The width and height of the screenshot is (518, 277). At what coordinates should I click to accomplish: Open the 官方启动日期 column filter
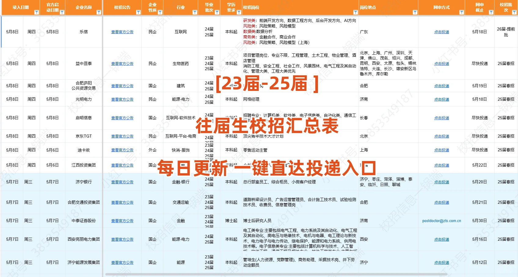tap(62, 12)
